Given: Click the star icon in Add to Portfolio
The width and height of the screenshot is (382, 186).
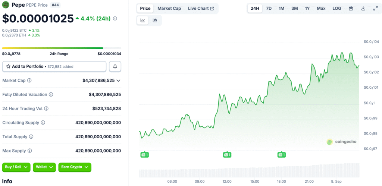Looking at the screenshot, I should point(8,66).
